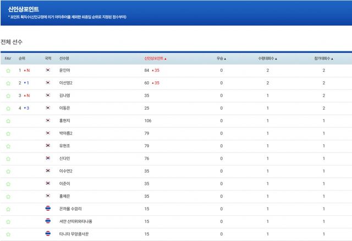The width and height of the screenshot is (352, 241).
Task: Click the Thailand flag next to 꼰까몰 수깜리
Action: click(48, 209)
